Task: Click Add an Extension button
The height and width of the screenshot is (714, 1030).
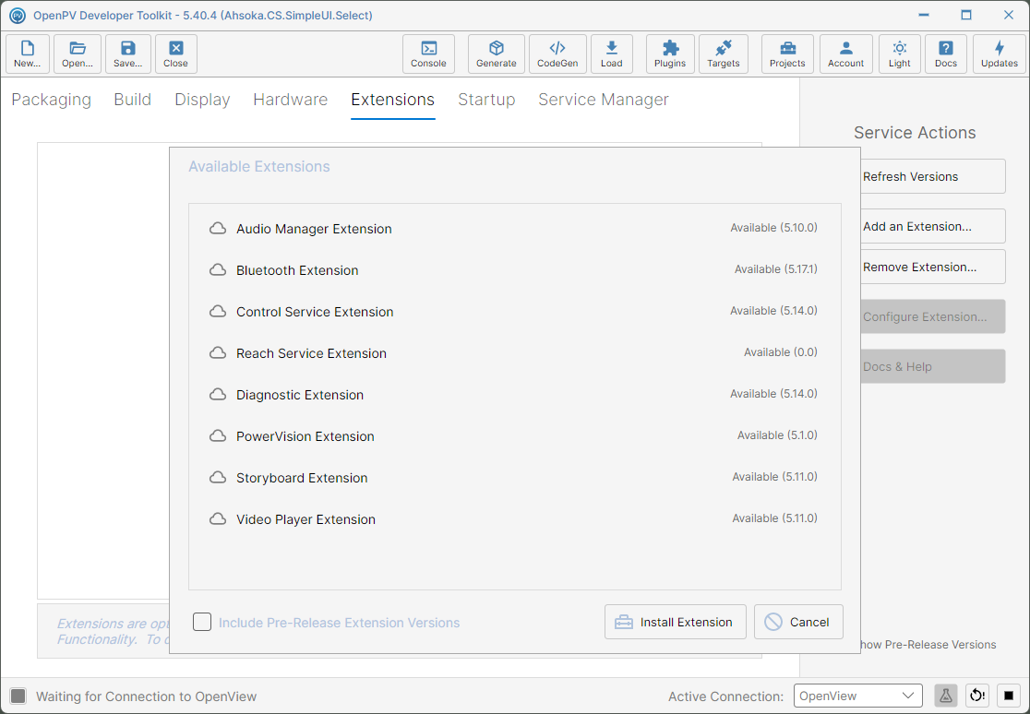Action: click(933, 226)
